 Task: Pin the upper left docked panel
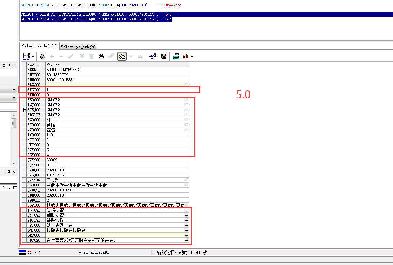click(x=9, y=66)
